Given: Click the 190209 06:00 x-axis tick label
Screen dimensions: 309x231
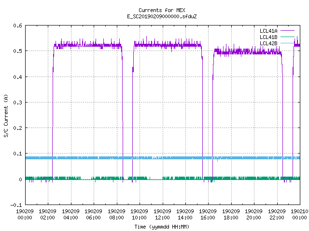Looking at the screenshot, I should (93, 215).
